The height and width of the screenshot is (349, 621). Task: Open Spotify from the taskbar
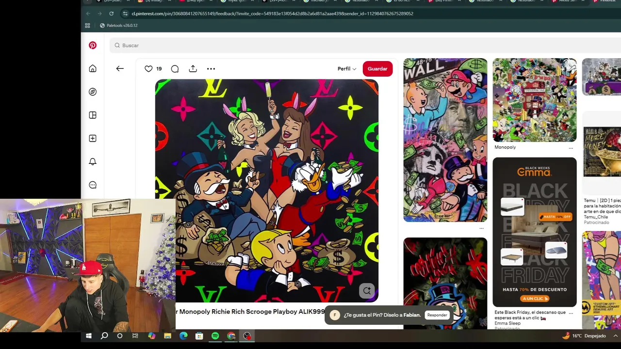tap(215, 336)
